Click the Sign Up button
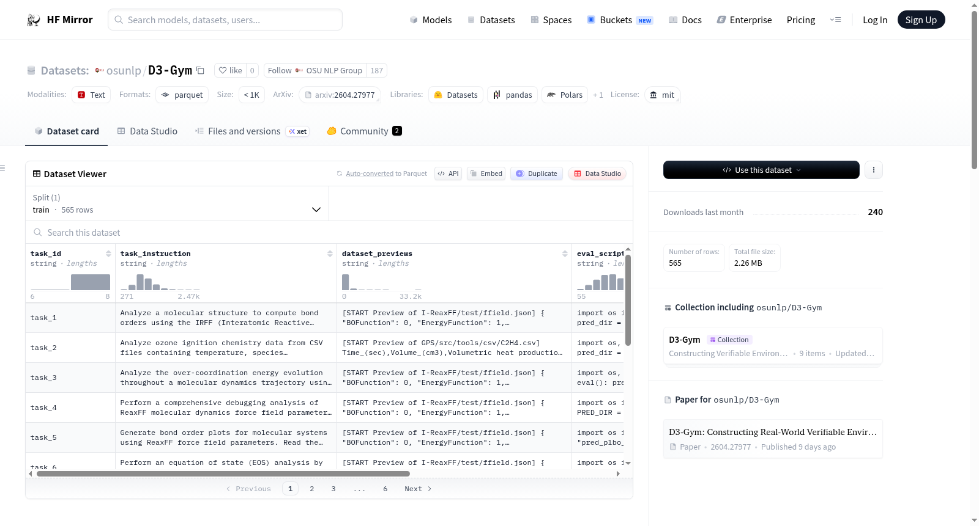The width and height of the screenshot is (979, 526). coord(921,20)
